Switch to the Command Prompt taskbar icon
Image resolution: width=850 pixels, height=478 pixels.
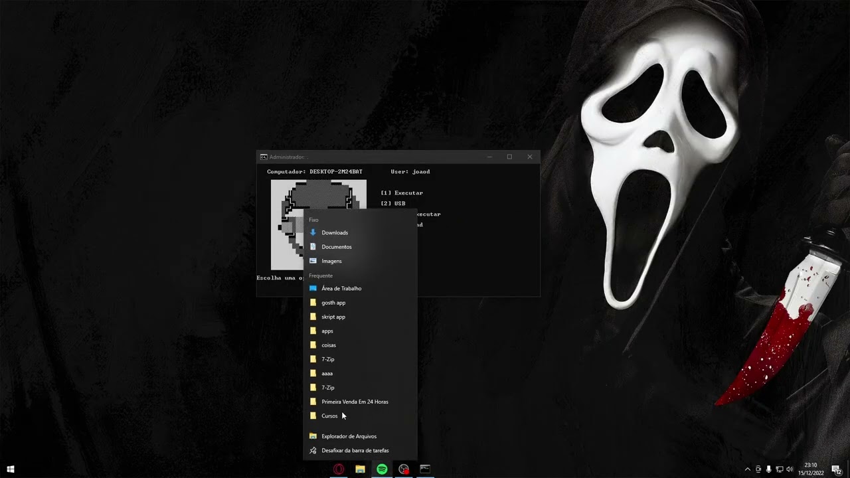425,469
